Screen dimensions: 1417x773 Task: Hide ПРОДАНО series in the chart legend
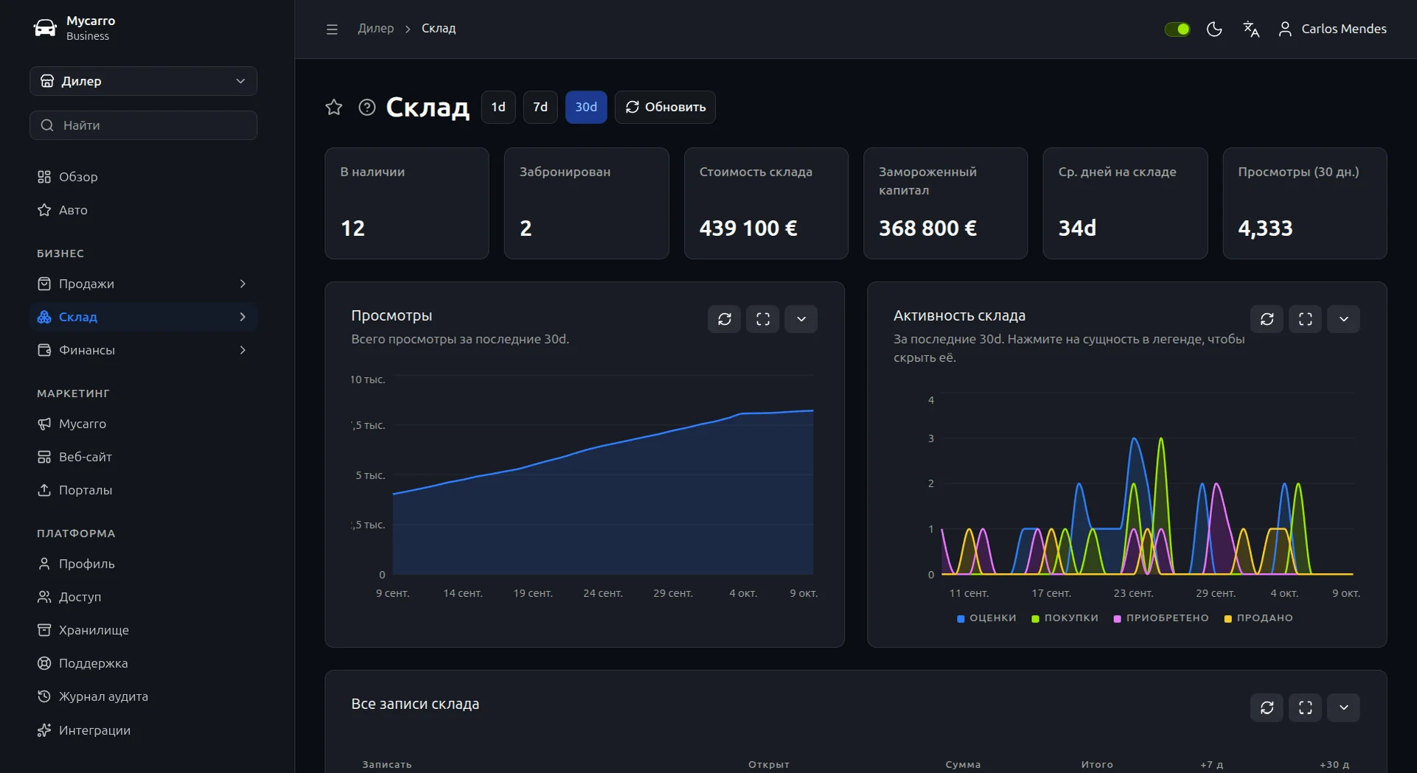point(1258,618)
